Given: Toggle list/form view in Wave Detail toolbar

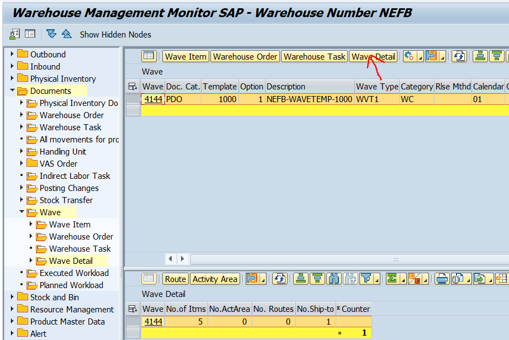Looking at the screenshot, I should pos(149,279).
